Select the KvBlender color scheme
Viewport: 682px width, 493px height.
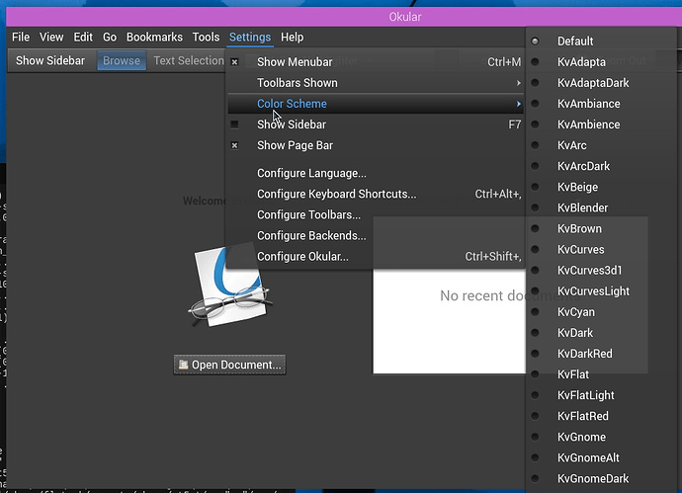pos(600,208)
